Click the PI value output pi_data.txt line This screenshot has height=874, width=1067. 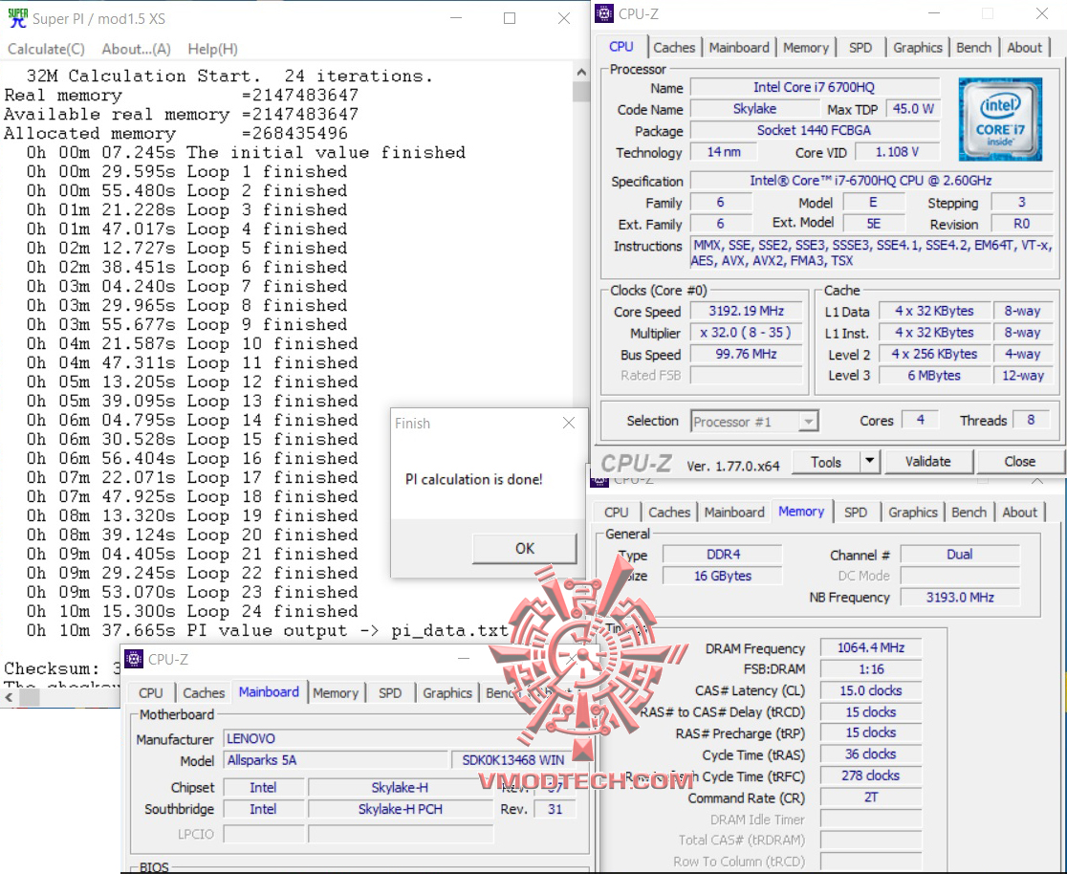(268, 630)
